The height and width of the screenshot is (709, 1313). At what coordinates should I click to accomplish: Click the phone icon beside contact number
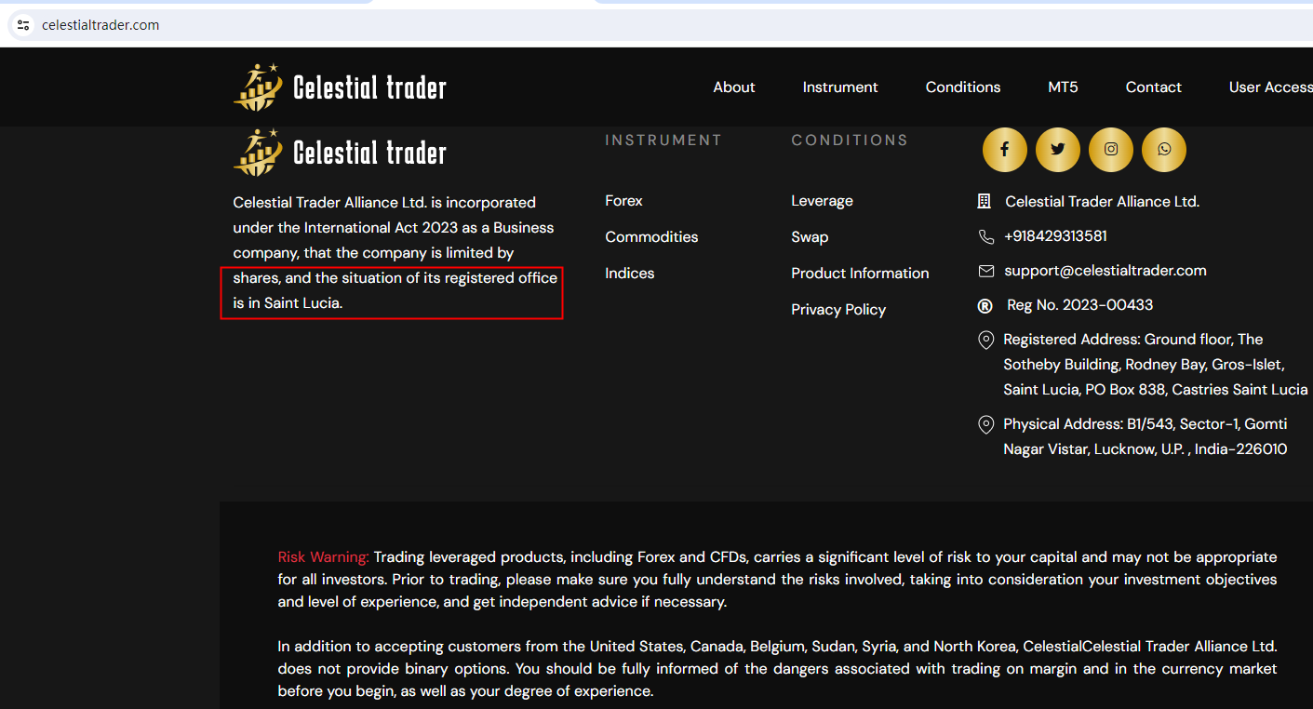(986, 236)
